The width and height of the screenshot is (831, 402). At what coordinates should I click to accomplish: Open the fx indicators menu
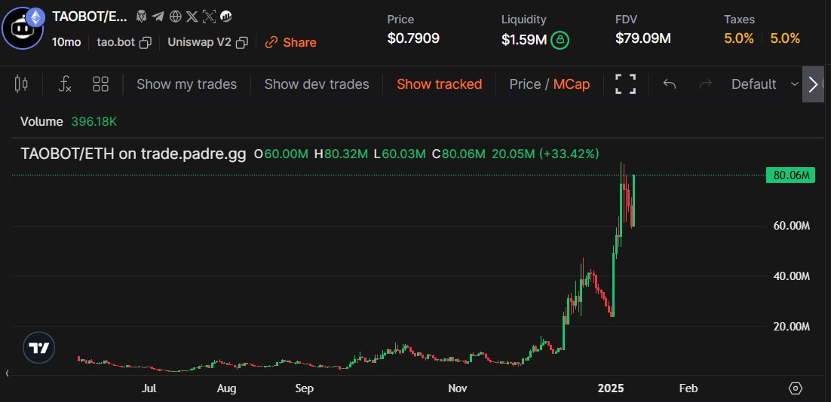(65, 84)
